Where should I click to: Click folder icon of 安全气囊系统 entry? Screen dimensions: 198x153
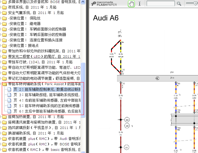click(x=4, y=13)
